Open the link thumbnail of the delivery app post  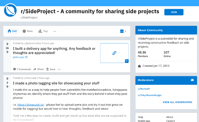coord(114,53)
